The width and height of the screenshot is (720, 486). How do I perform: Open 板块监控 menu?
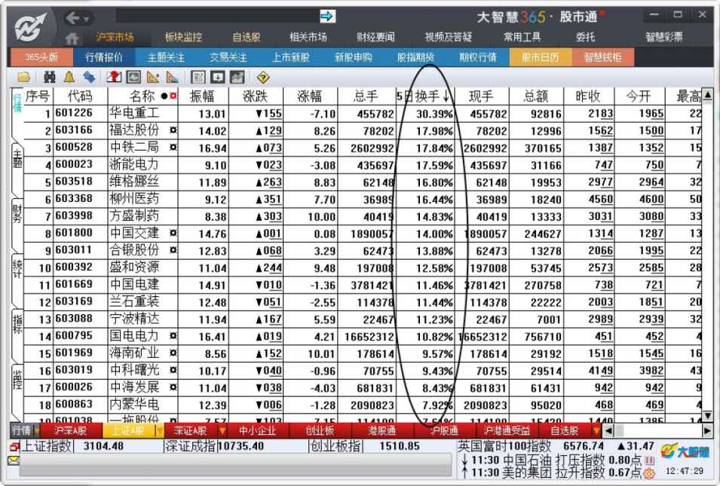tap(183, 37)
